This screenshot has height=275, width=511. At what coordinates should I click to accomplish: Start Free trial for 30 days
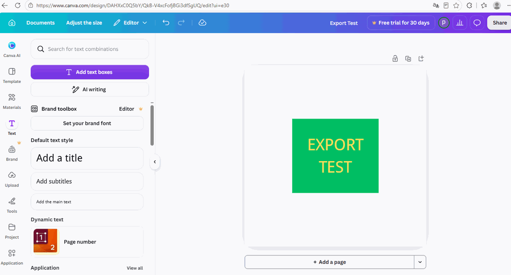click(400, 23)
